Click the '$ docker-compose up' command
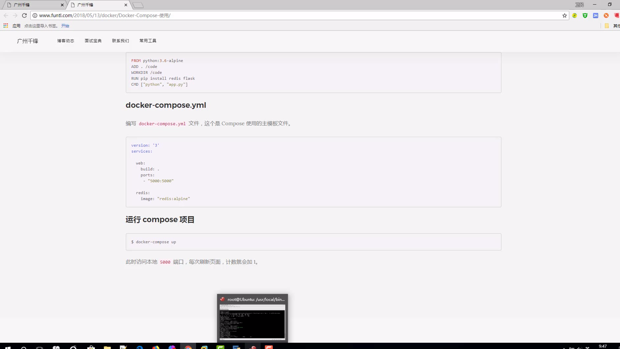This screenshot has height=349, width=620. tap(154, 242)
